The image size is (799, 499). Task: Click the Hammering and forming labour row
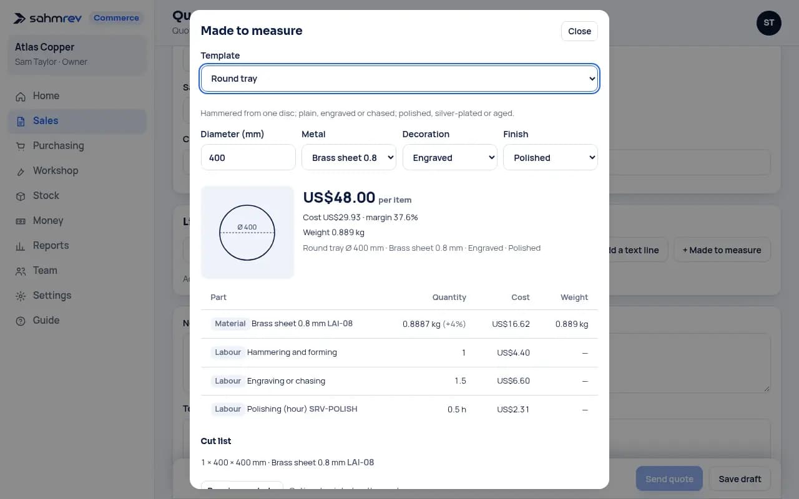[x=399, y=353]
